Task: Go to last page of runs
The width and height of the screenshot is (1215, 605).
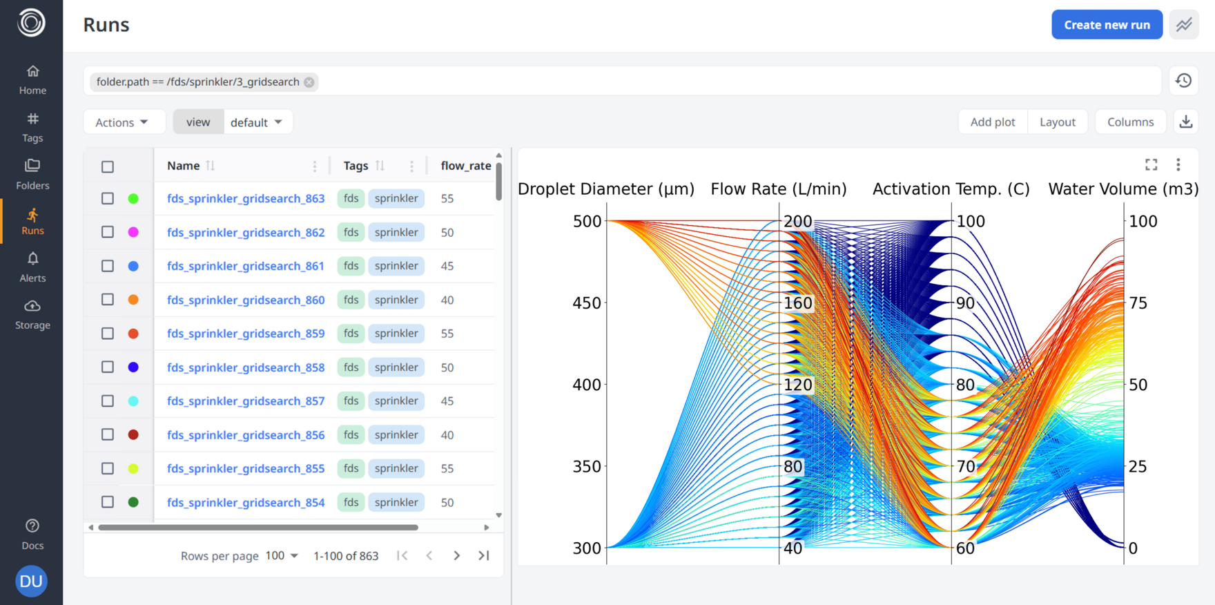Action: 484,555
